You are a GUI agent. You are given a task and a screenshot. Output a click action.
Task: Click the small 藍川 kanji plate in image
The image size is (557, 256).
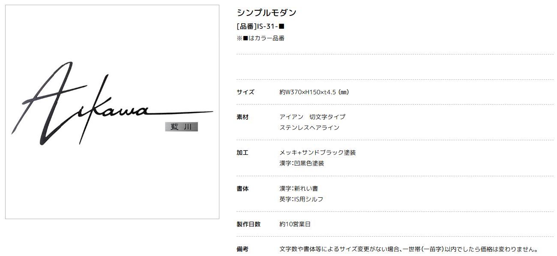181,127
